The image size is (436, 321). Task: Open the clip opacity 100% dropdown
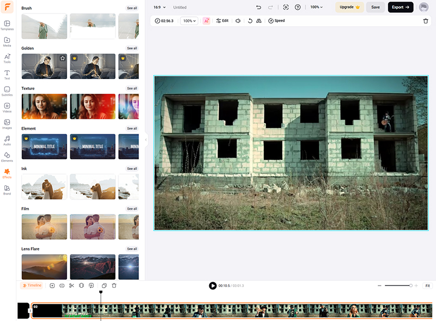tap(189, 21)
